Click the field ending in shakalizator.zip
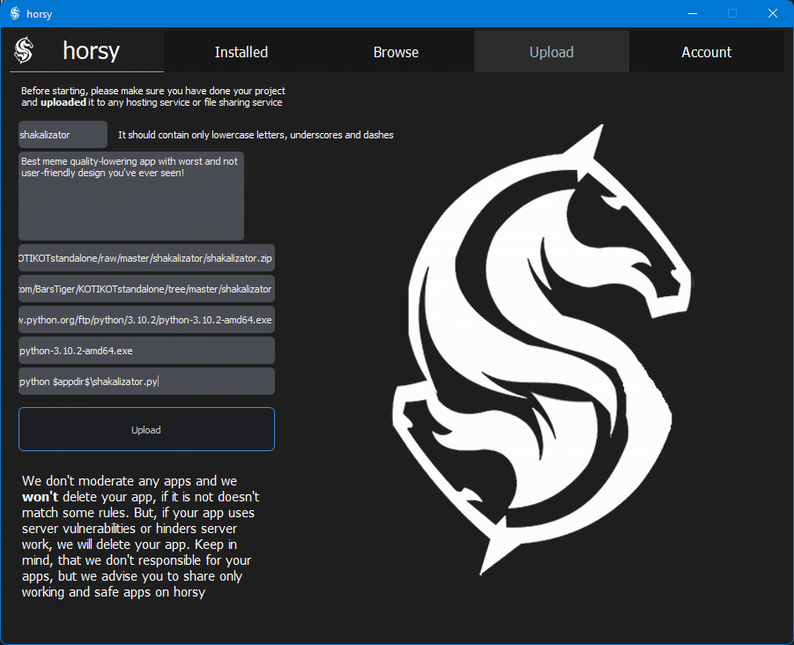This screenshot has width=794, height=645. pos(146,258)
